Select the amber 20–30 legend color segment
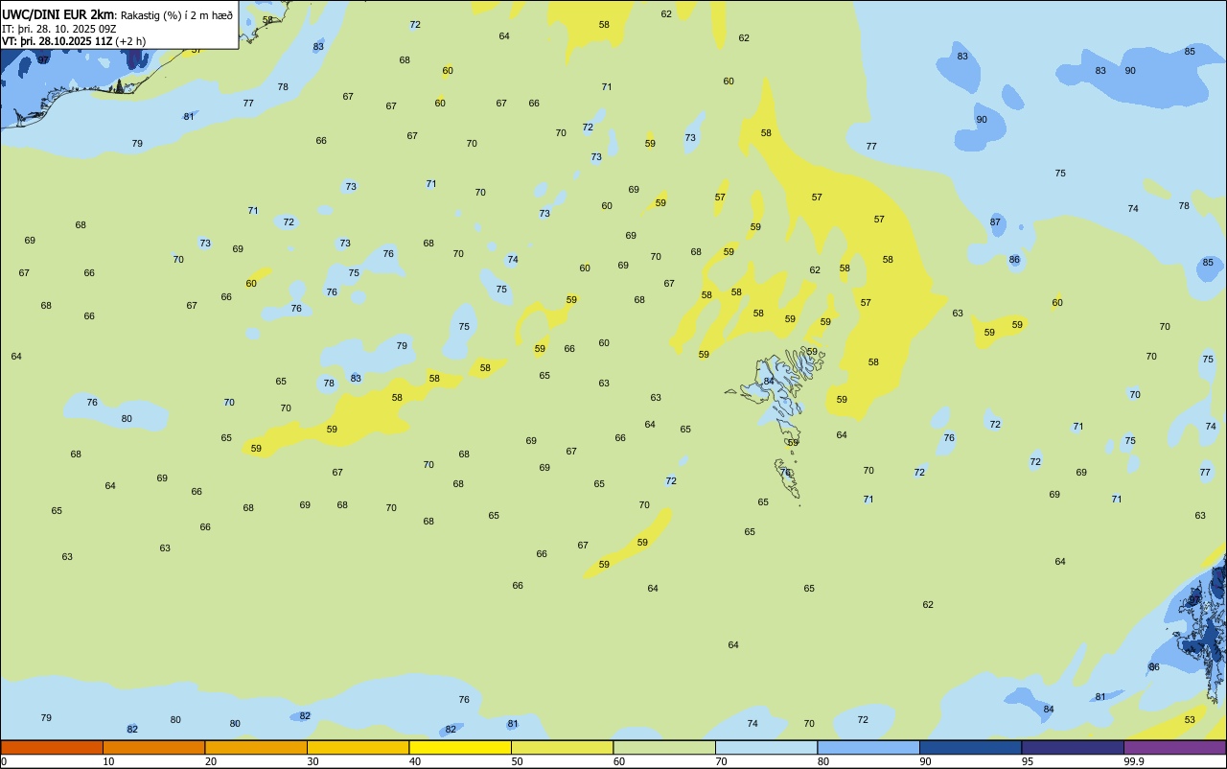Screen dimensions: 1227x769 pyautogui.click(x=256, y=747)
